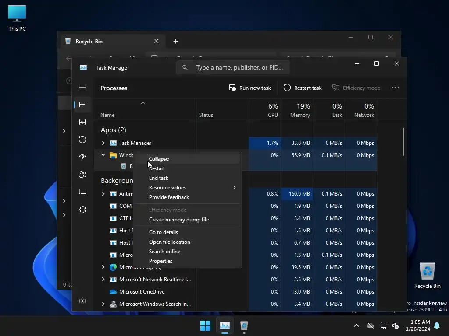The height and width of the screenshot is (336, 449).
Task: Select the Microsoft OneDrive process row
Action: (x=235, y=292)
